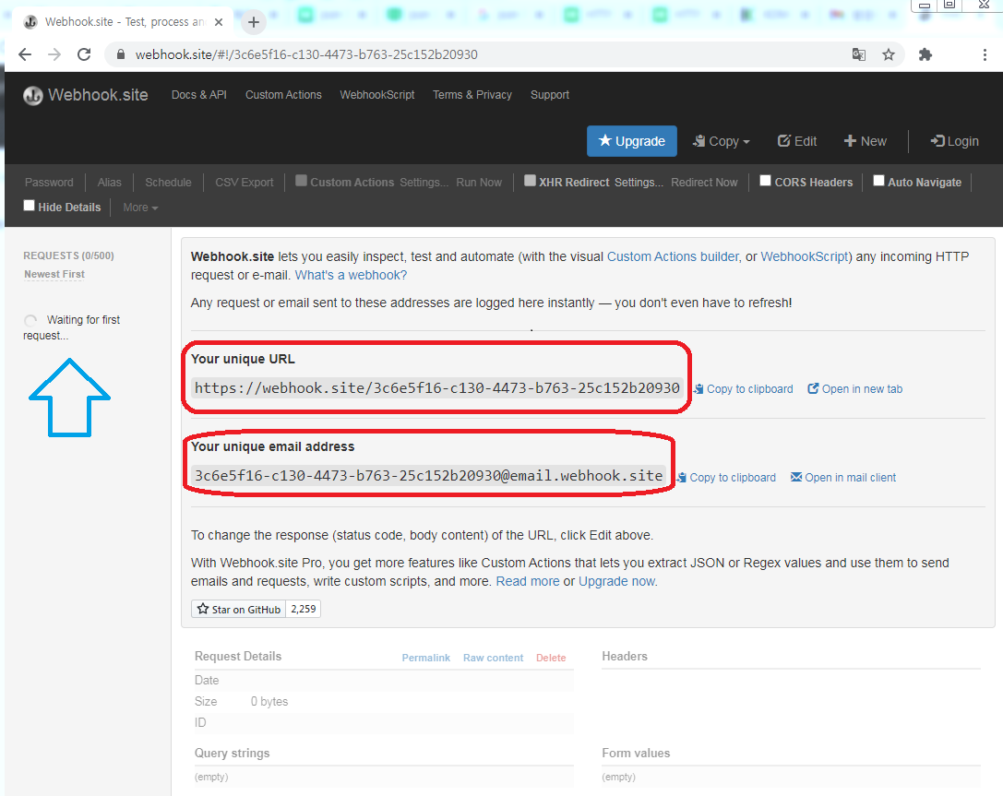The height and width of the screenshot is (796, 1003).
Task: Click Open in new tab link
Action: pyautogui.click(x=854, y=388)
